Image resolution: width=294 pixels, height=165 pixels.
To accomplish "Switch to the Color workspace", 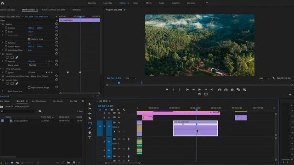I will [136, 3].
